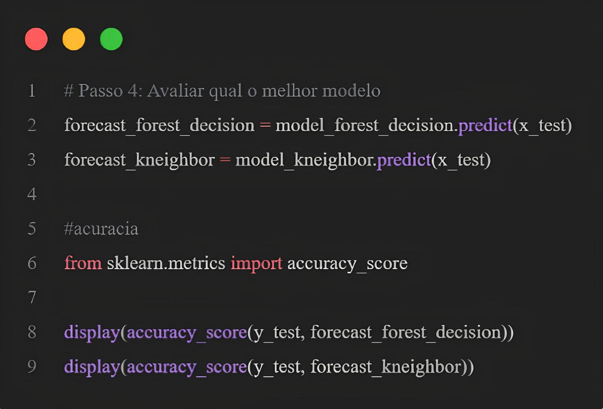603x409 pixels.
Task: Click 'display' function on line 8
Action: pos(92,332)
